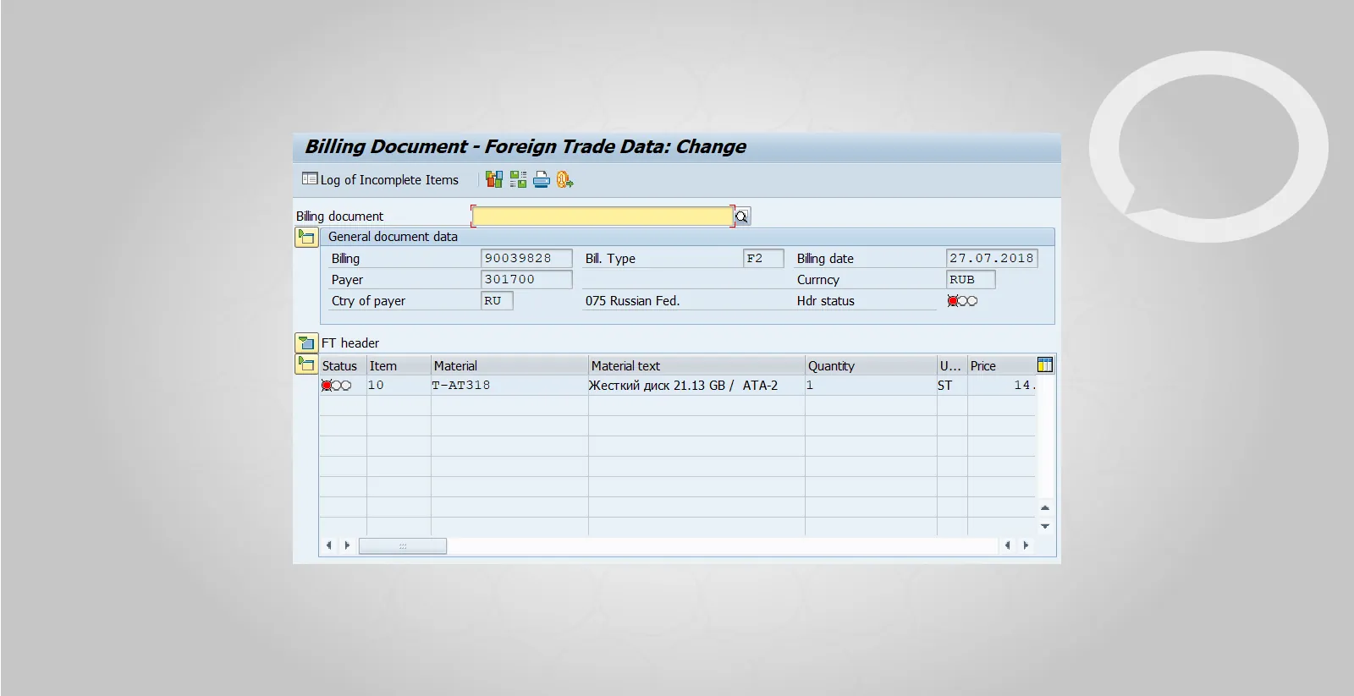The height and width of the screenshot is (696, 1354).
Task: Click the Payer field 301700
Action: point(526,279)
